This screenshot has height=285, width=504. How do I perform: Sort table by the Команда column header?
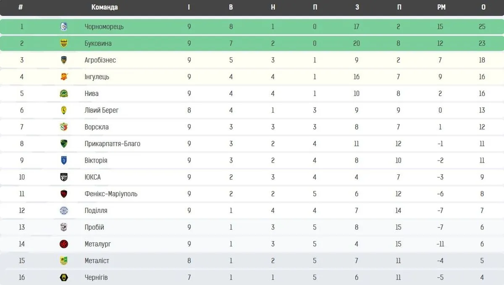[105, 7]
